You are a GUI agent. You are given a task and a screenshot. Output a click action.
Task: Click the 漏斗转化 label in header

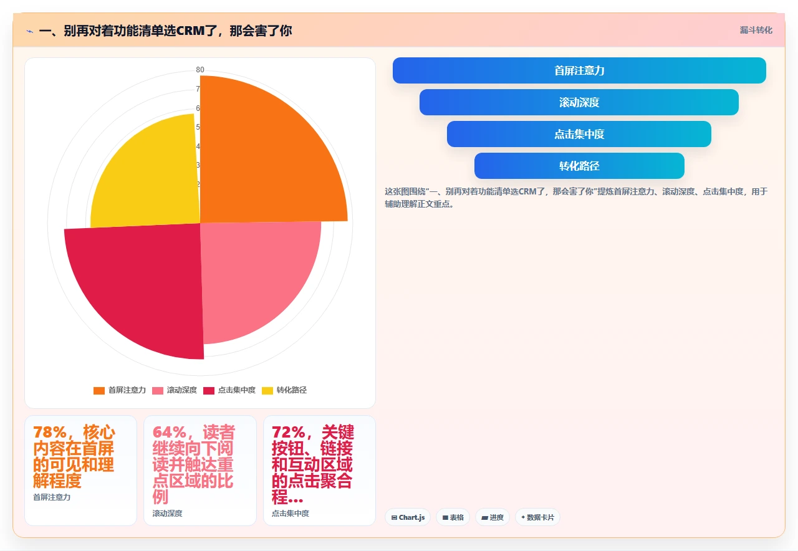pos(756,30)
